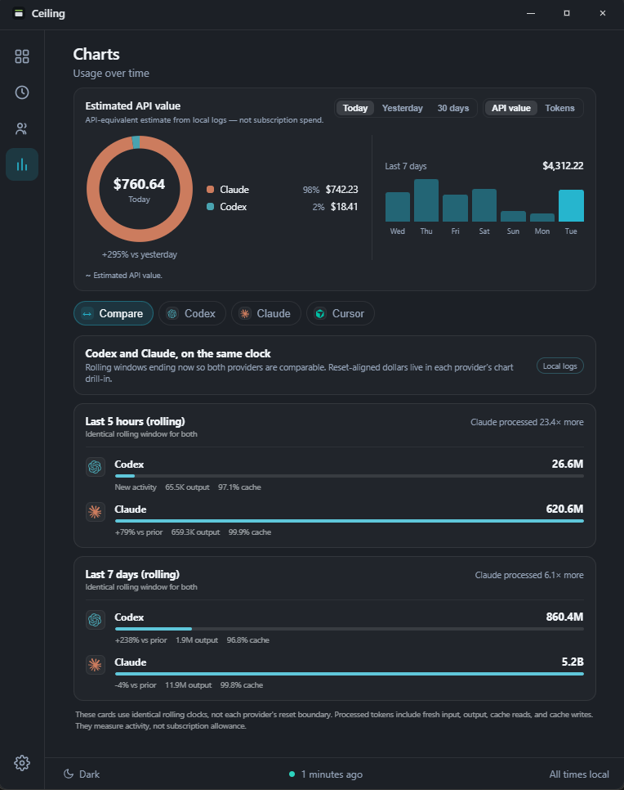Click the Codex teal legend swatch
624x790 pixels.
click(211, 207)
